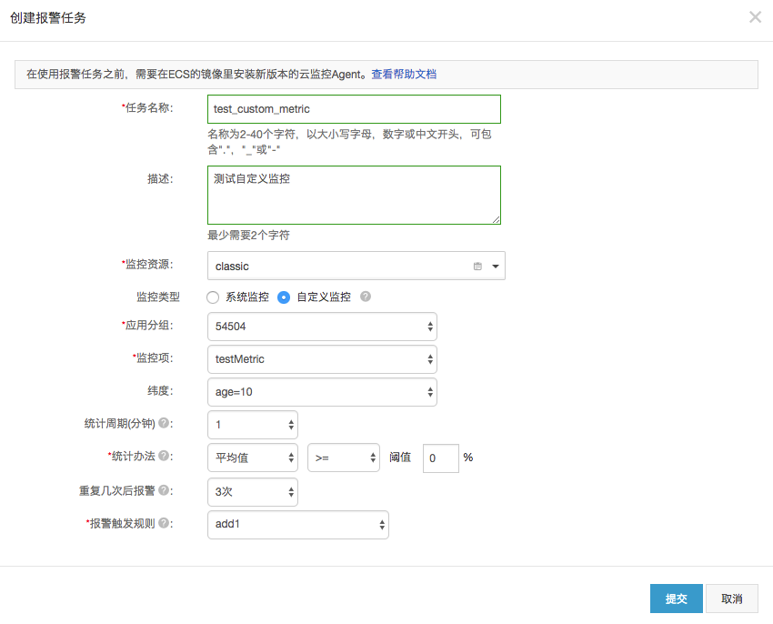The height and width of the screenshot is (624, 773).
Task: Open the alarm trigger rule add1 dropdown
Action: pos(297,524)
